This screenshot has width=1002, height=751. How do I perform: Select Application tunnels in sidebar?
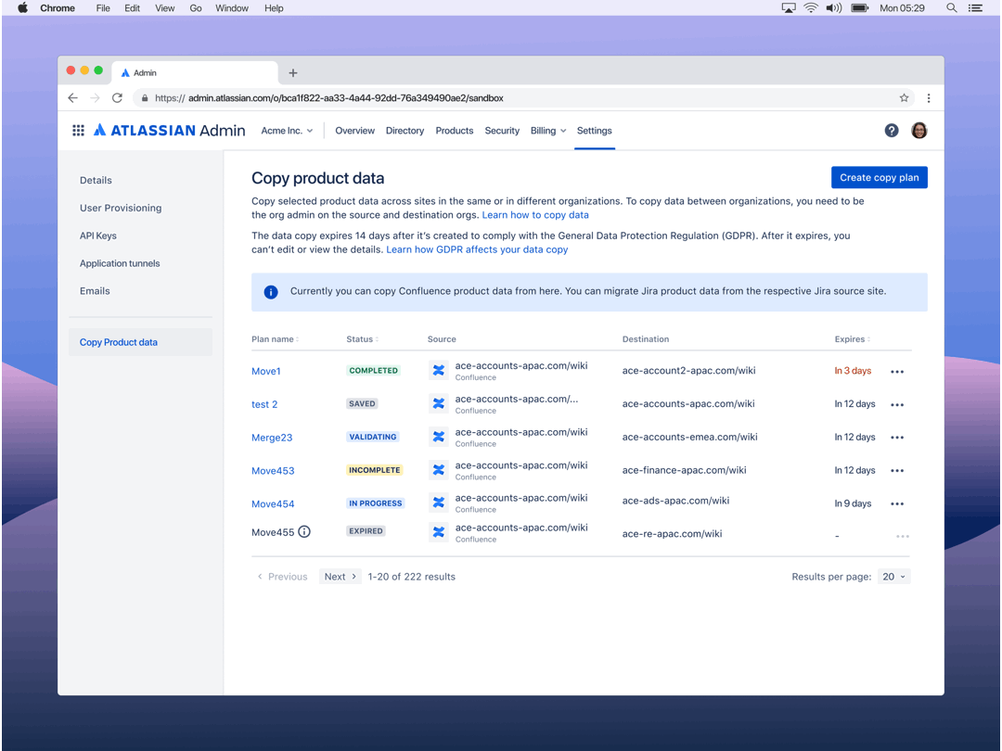120,263
